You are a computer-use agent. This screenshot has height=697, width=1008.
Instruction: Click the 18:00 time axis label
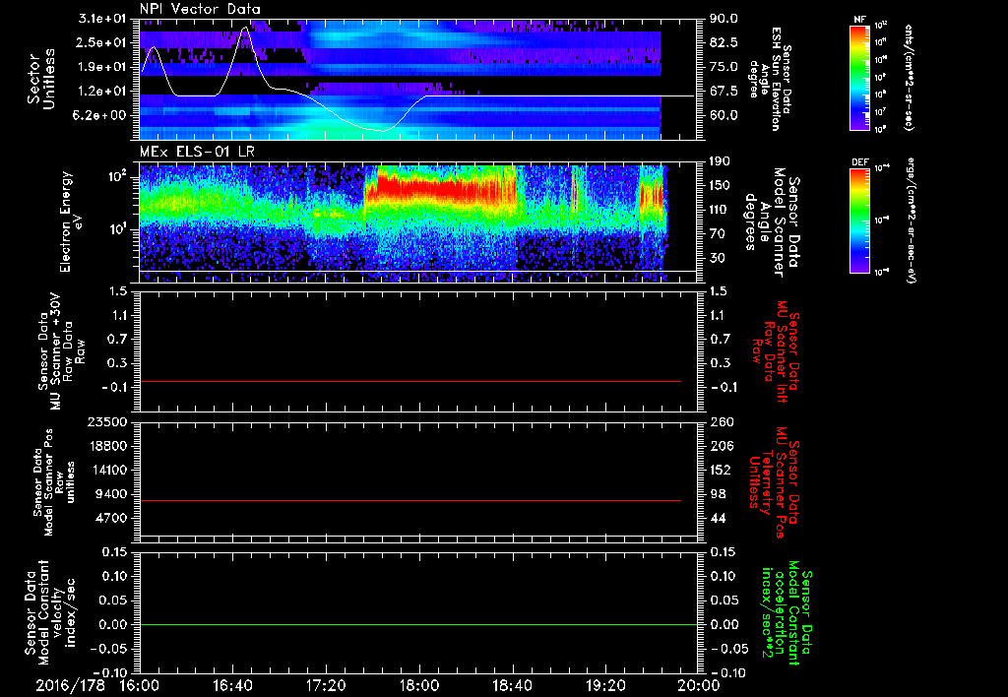click(419, 685)
